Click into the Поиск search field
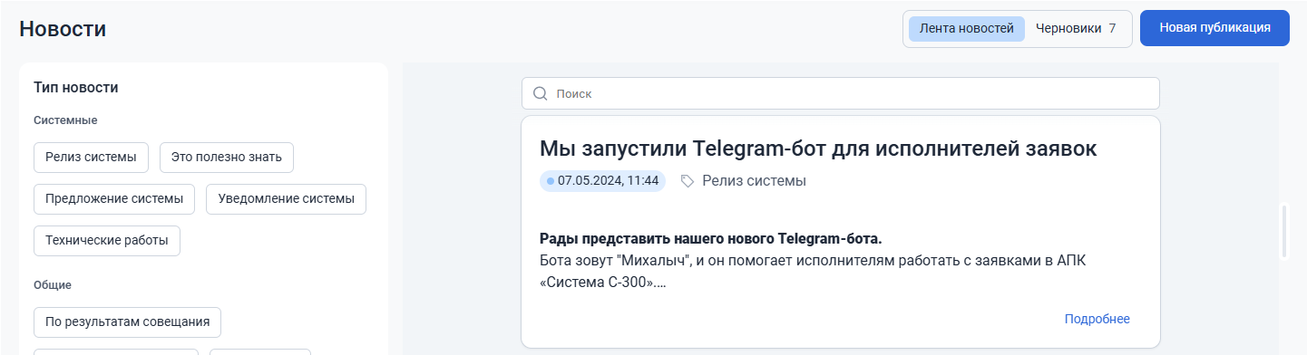Image resolution: width=1307 pixels, height=355 pixels. pos(841,93)
